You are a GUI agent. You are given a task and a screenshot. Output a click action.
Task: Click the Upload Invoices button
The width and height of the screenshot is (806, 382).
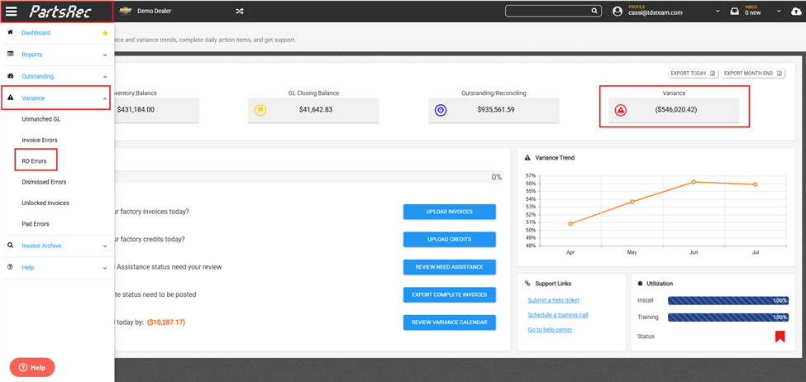point(449,212)
